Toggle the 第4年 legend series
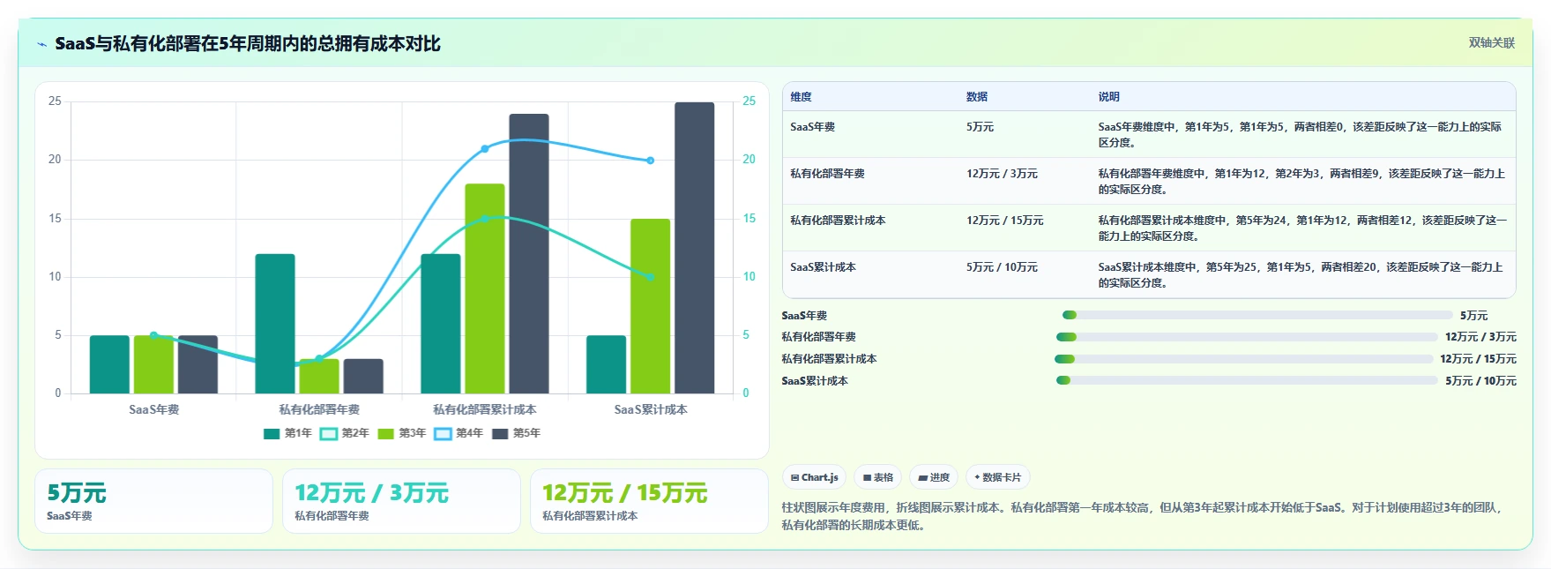This screenshot has width=1551, height=569. point(459,433)
